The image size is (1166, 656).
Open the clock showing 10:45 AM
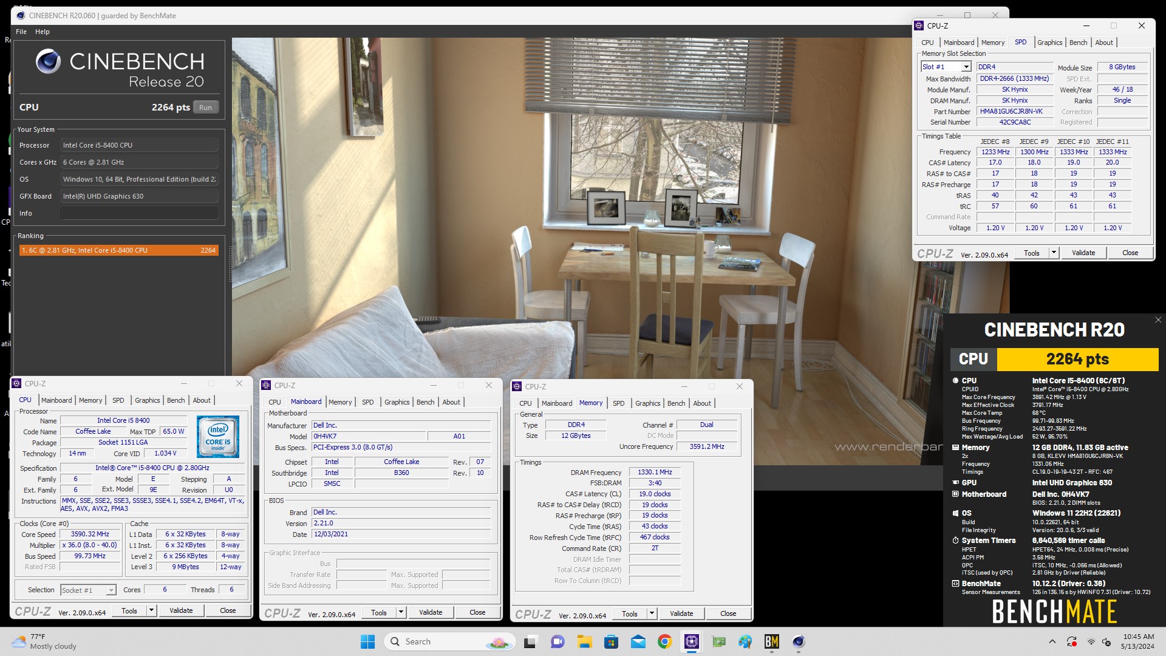tap(1139, 641)
